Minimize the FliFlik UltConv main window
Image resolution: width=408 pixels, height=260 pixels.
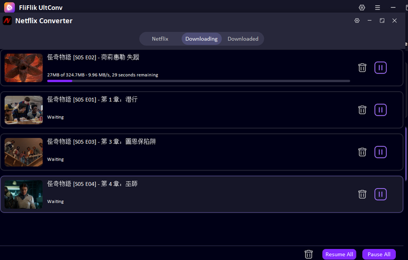pos(393,8)
